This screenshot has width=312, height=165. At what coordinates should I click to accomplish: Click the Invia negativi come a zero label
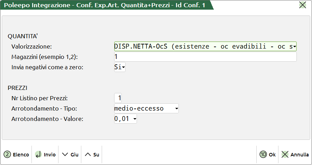coord(47,68)
